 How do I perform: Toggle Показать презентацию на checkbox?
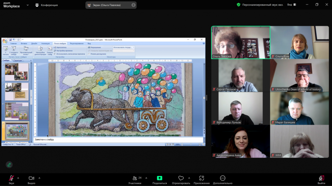pos(89,51)
